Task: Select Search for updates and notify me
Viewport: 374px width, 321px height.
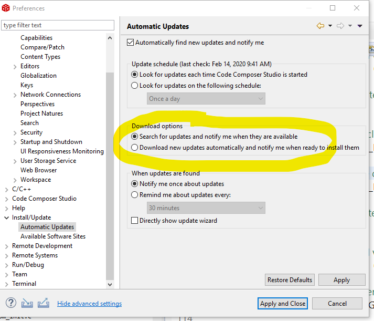Action: click(134, 137)
